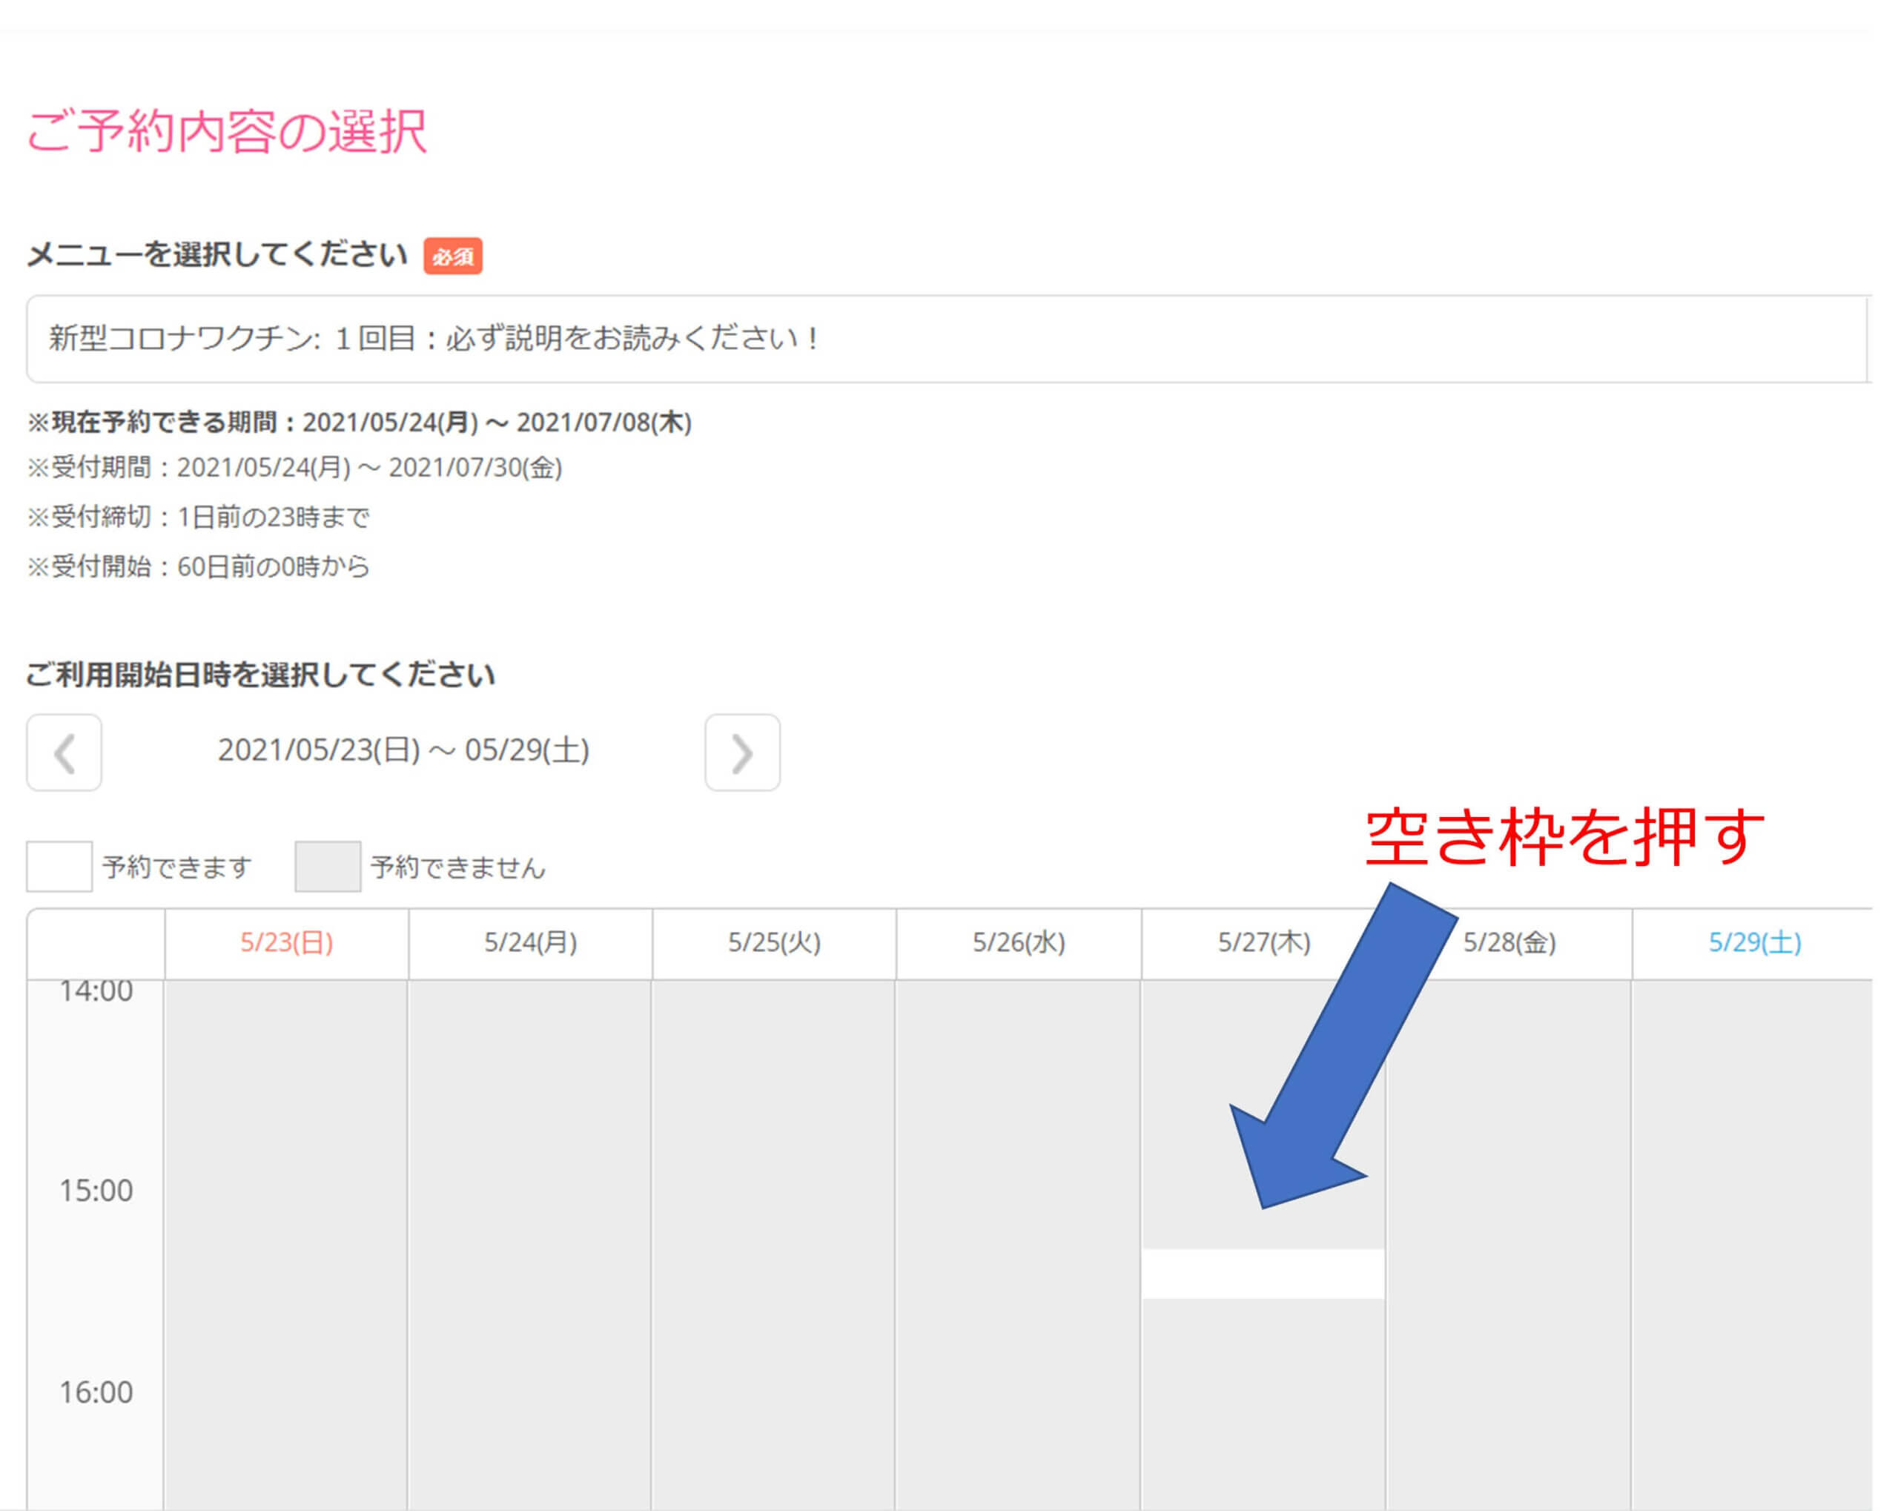This screenshot has height=1511, width=1898.
Task: Click the white 予約できます legend box
Action: pos(59,867)
